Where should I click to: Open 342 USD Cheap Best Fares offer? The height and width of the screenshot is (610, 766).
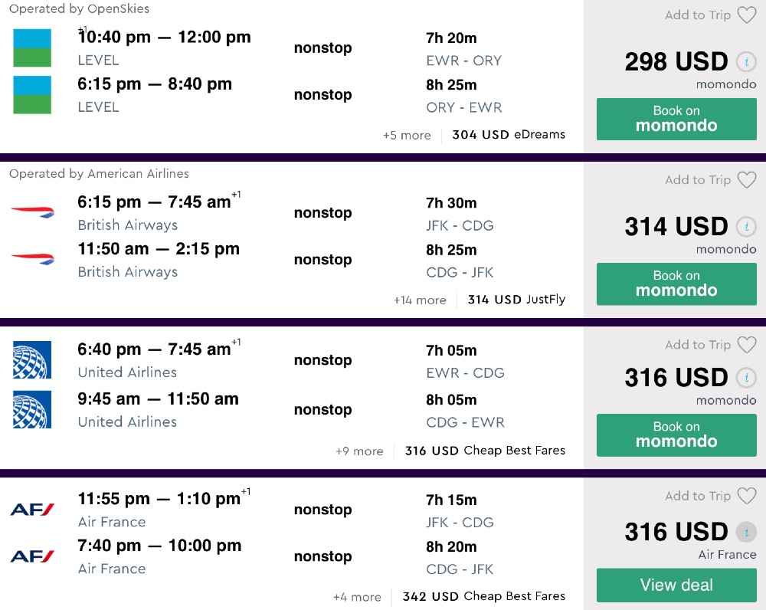pyautogui.click(x=484, y=596)
